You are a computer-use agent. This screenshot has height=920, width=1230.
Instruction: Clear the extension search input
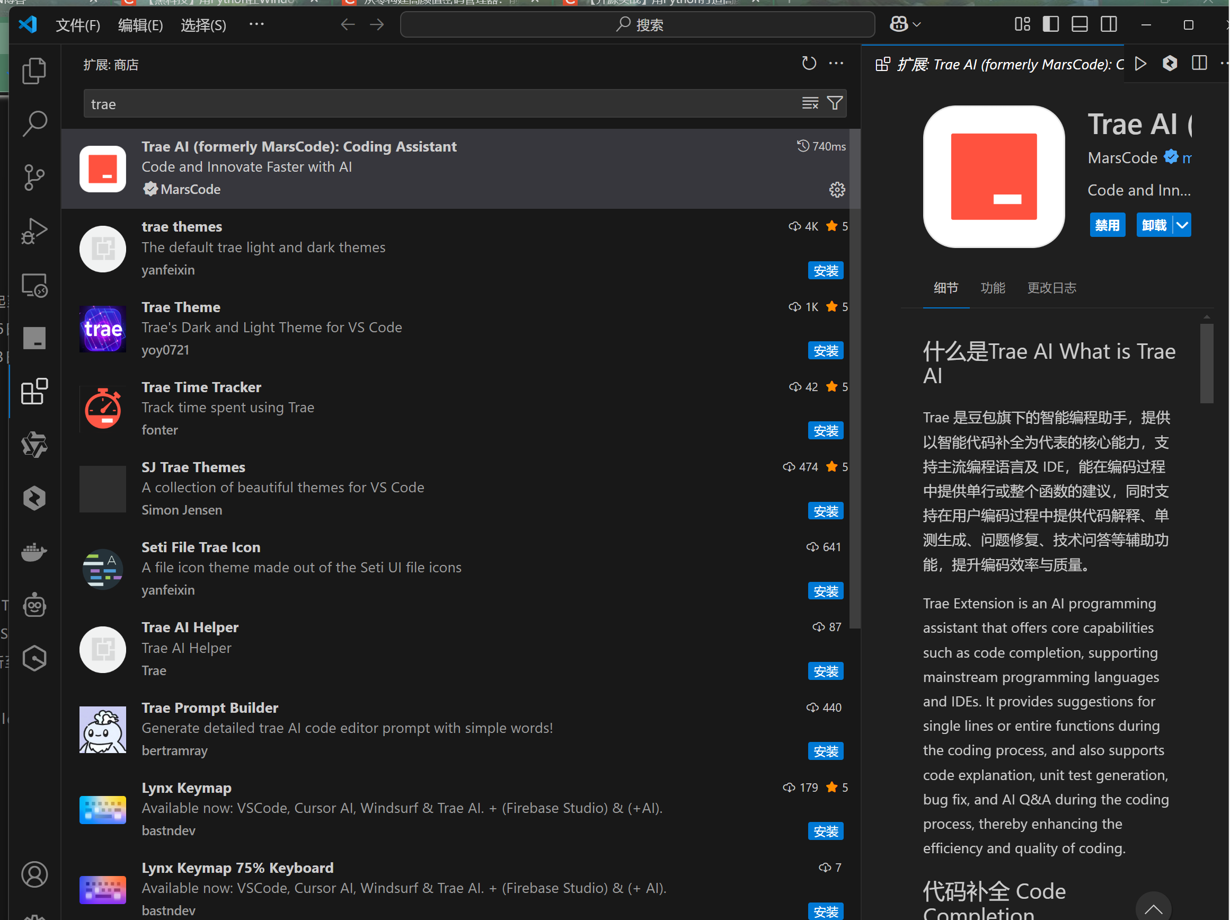[x=810, y=103]
